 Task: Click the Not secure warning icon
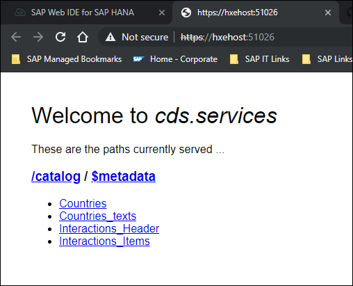pos(110,37)
